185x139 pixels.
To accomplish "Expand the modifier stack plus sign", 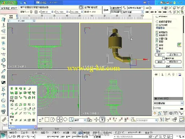I will coord(156,98).
